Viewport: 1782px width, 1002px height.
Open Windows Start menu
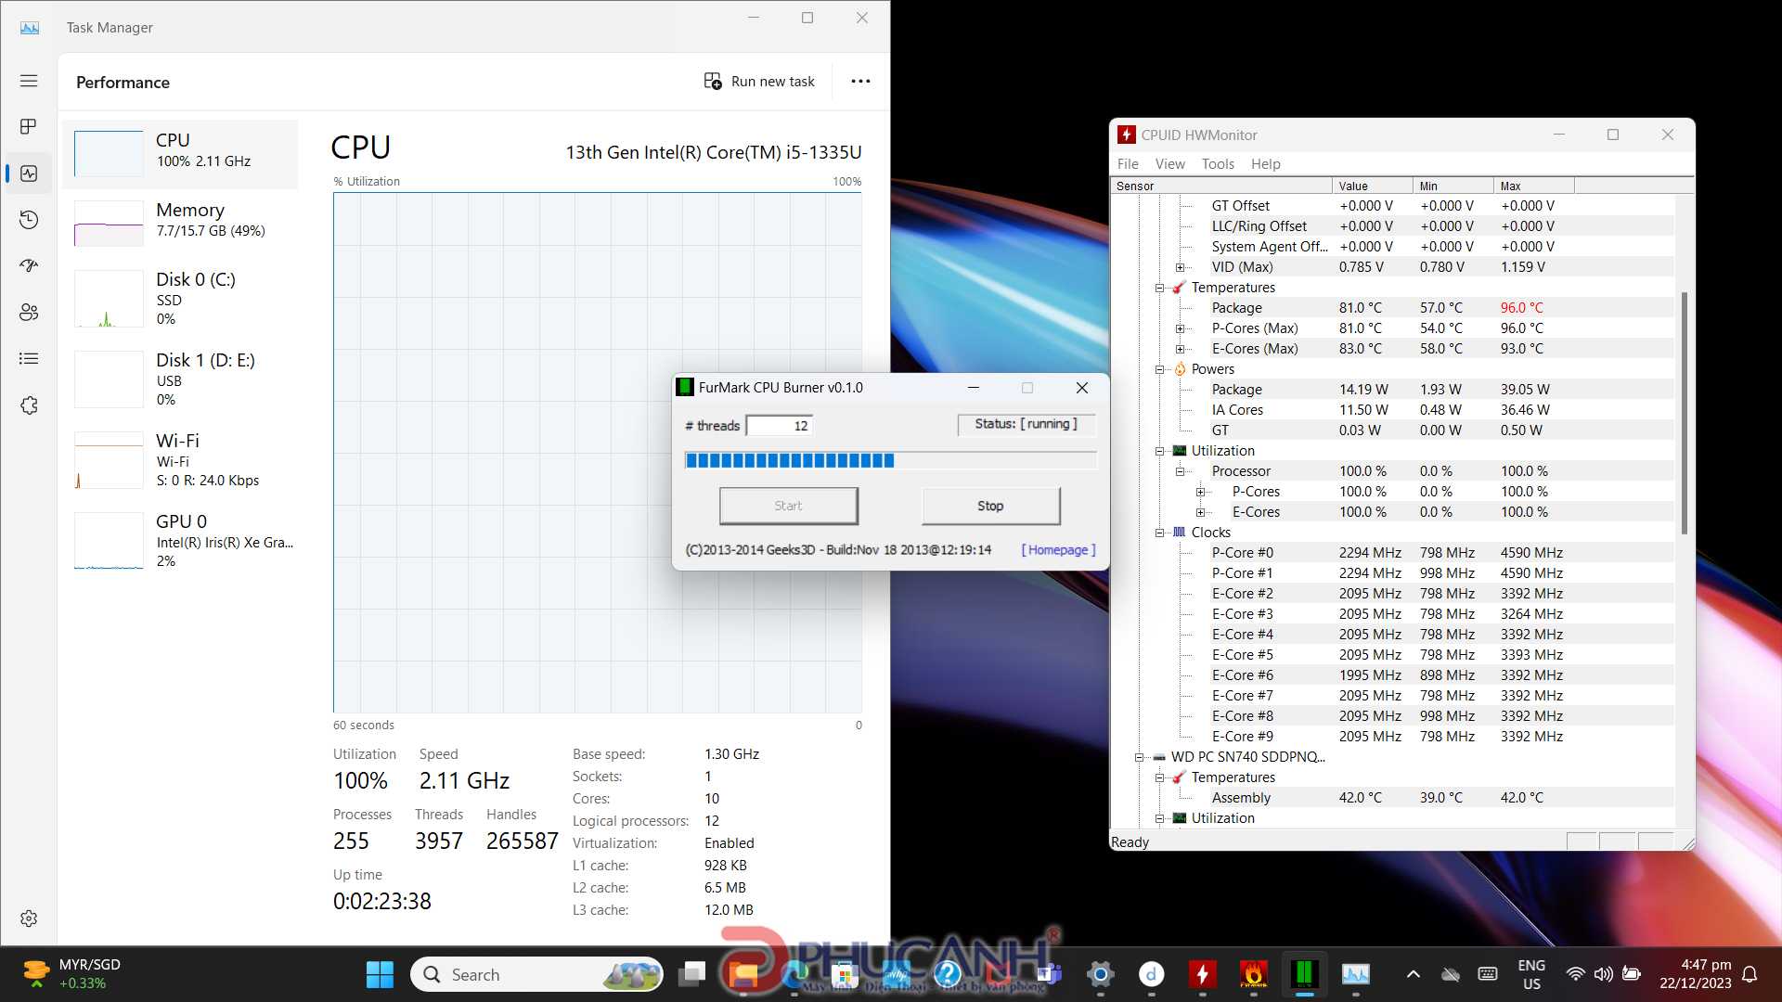380,974
